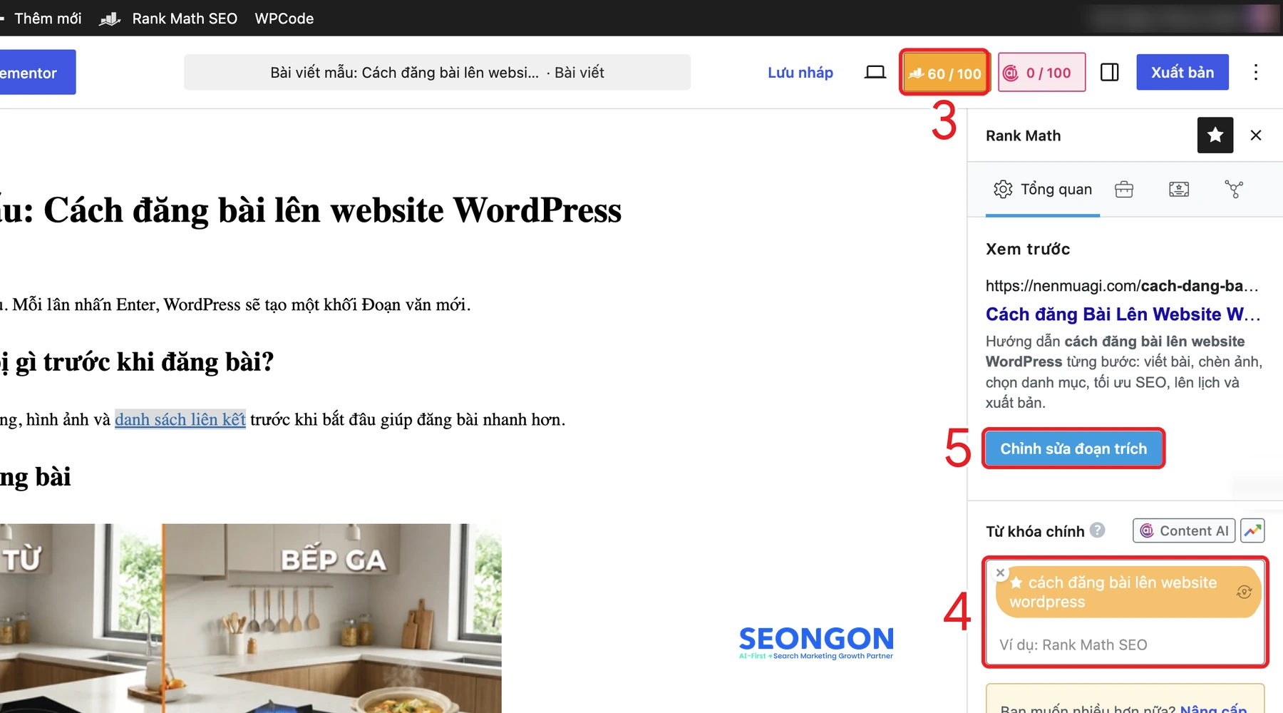Click the preview URL nenmuagi.com
Viewport: 1283px width, 713px height.
click(x=1122, y=286)
